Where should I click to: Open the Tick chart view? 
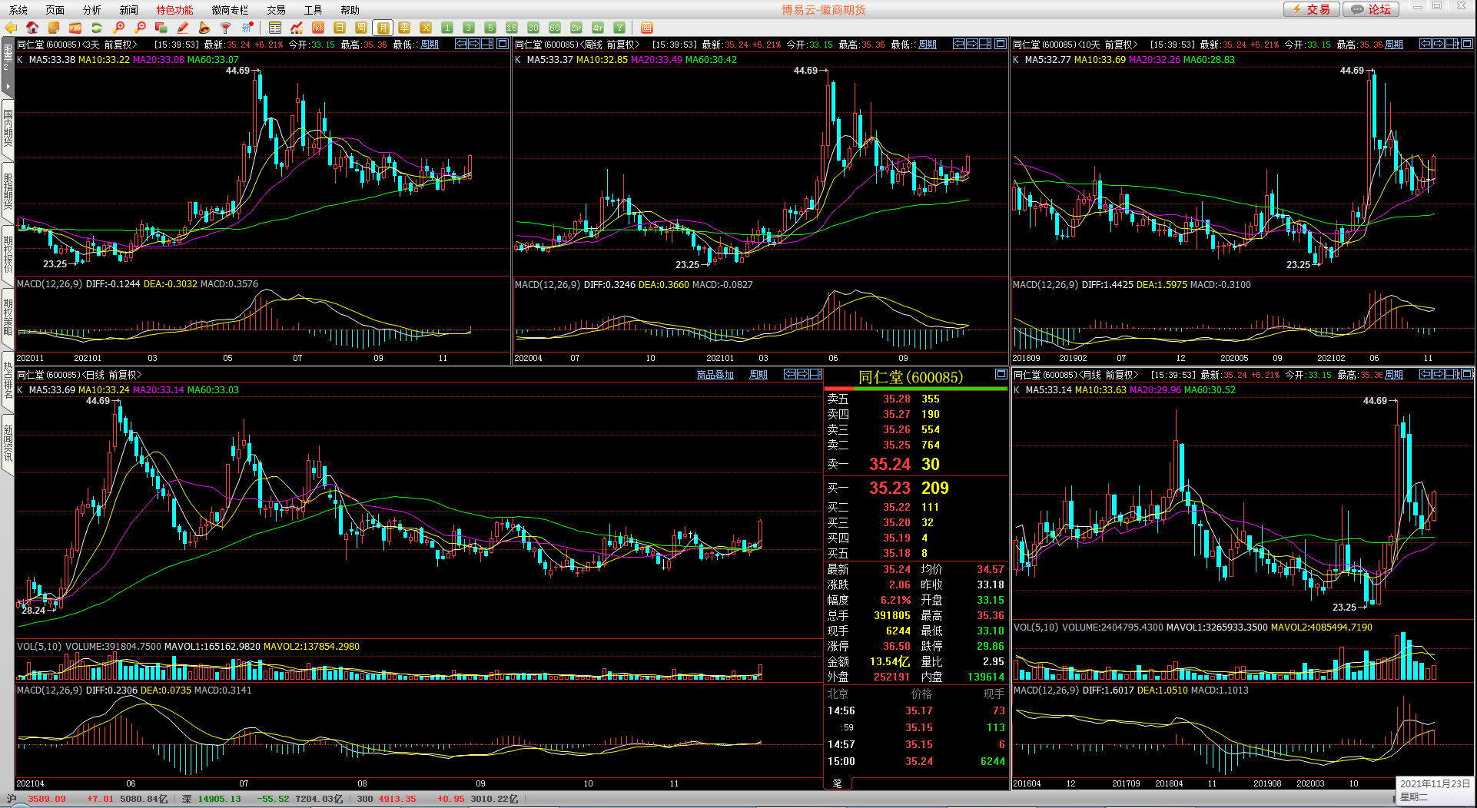tap(318, 28)
